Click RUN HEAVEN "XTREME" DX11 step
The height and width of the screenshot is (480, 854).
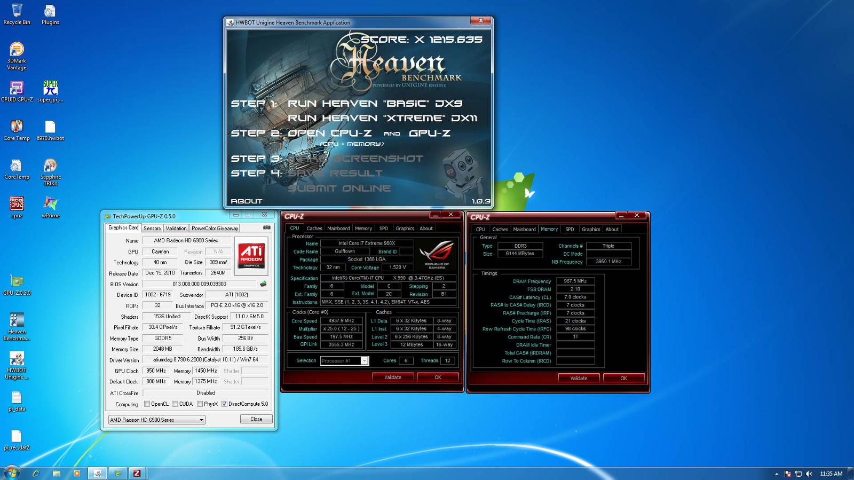click(x=383, y=118)
